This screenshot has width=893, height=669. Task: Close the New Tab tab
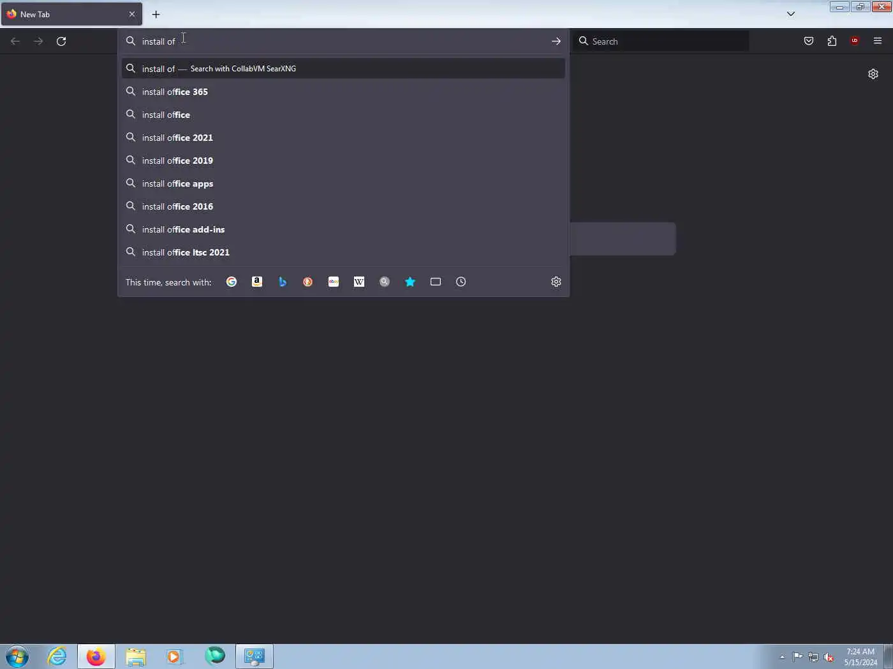coord(132,14)
